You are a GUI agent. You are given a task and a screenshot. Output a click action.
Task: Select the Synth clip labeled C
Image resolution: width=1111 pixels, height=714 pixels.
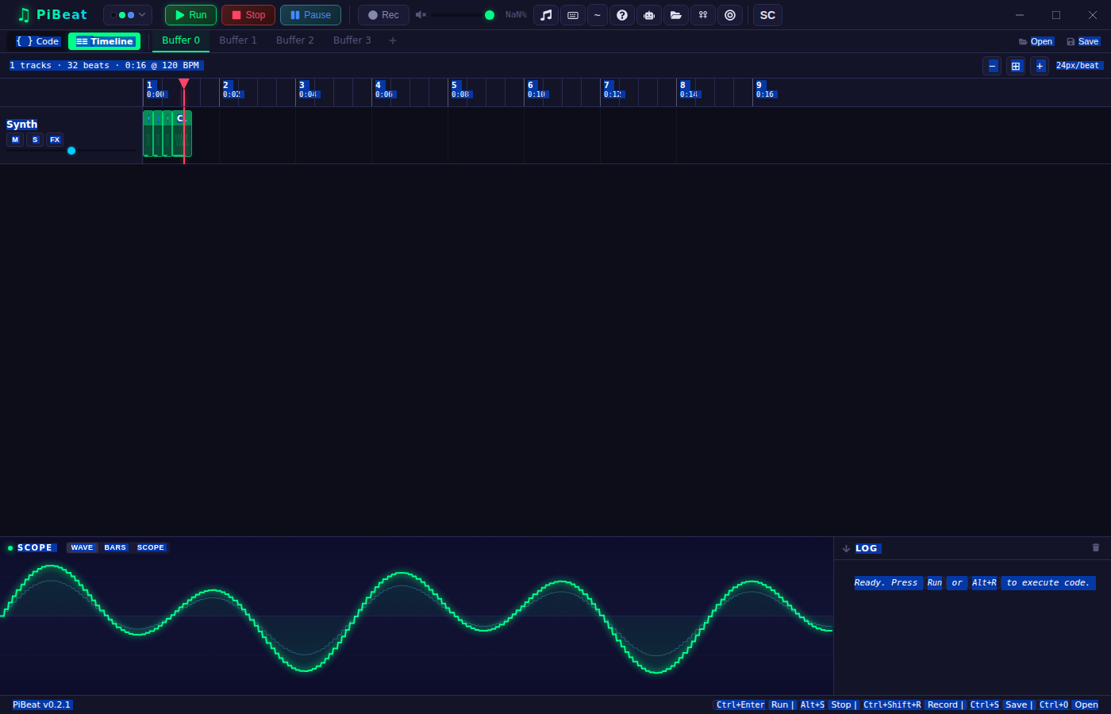182,134
